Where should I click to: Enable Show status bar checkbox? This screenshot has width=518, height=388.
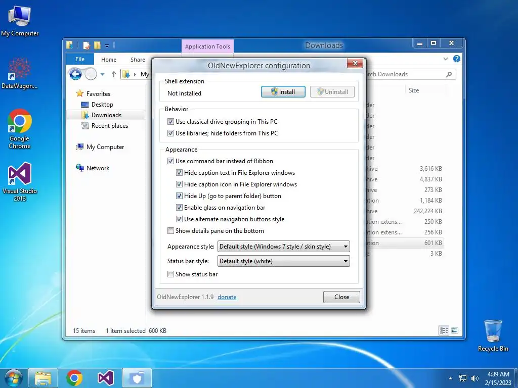click(x=170, y=274)
